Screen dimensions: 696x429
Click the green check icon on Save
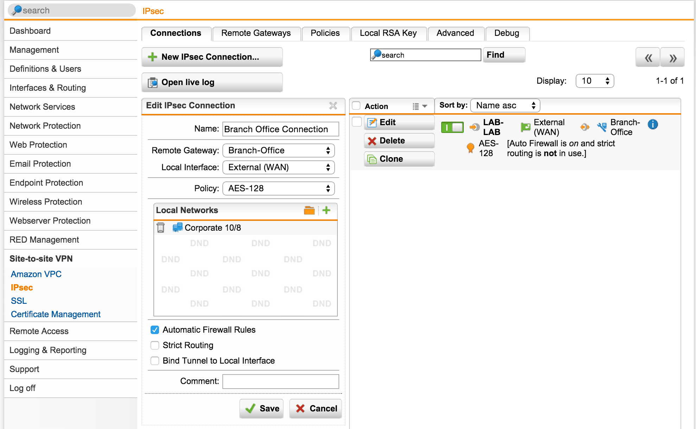click(251, 408)
